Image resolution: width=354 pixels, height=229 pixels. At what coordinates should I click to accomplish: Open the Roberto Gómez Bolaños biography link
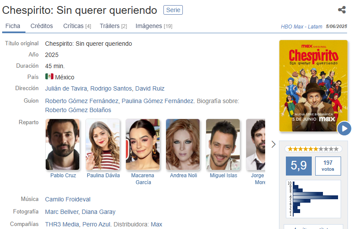coord(78,110)
